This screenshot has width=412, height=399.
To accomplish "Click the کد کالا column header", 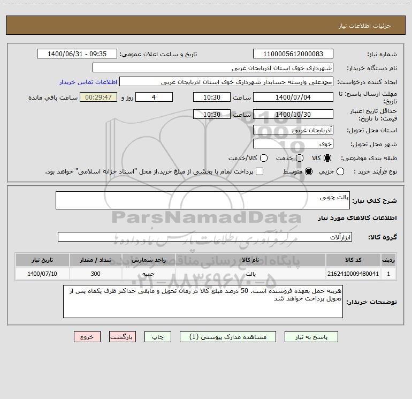I will click(x=353, y=260).
